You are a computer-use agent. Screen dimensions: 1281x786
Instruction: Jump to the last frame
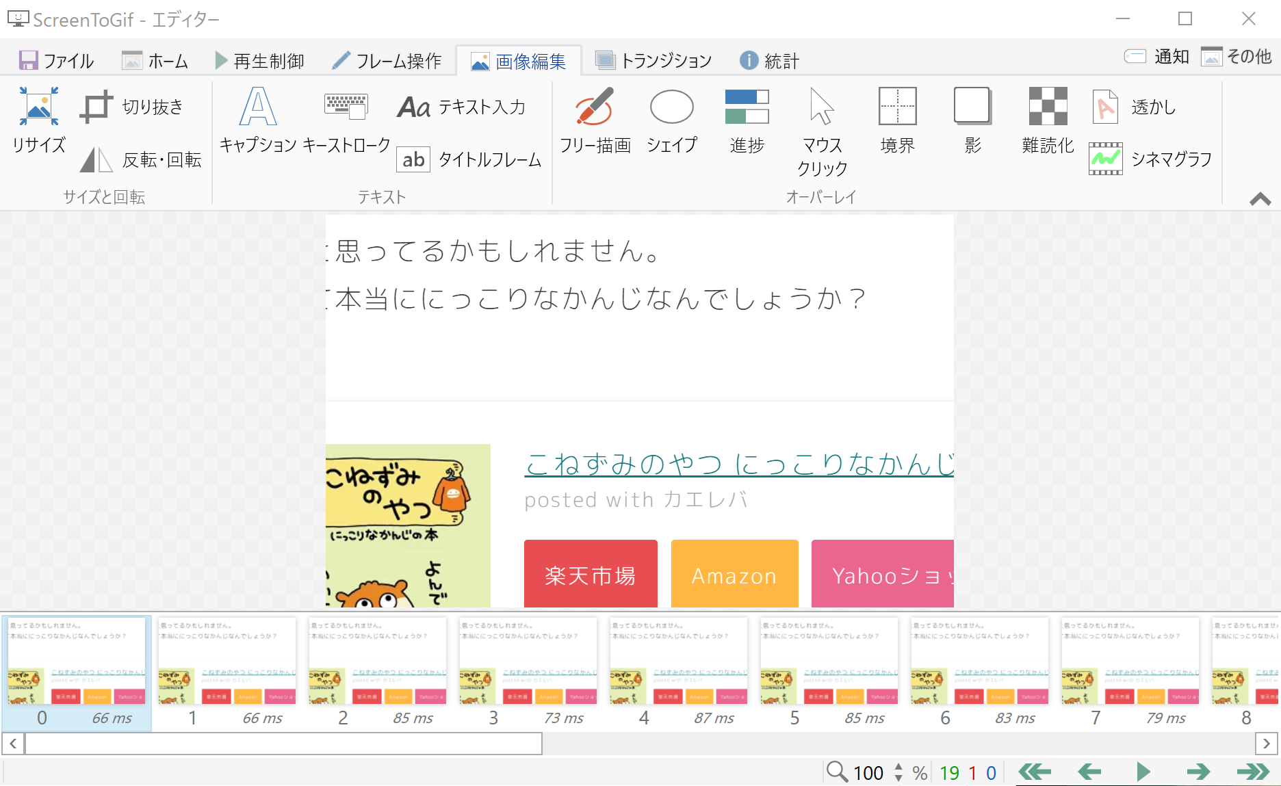pyautogui.click(x=1253, y=772)
